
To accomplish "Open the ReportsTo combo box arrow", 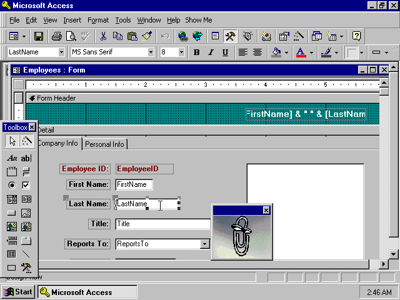I will (x=204, y=244).
